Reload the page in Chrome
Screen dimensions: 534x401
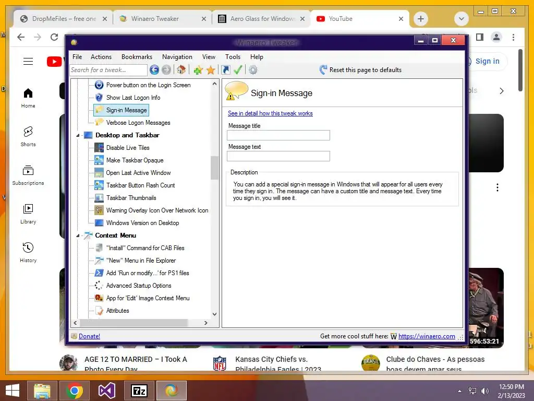[54, 37]
